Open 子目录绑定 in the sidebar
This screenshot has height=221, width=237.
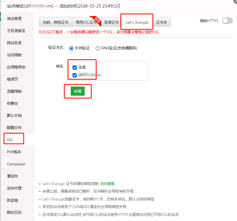16,31
